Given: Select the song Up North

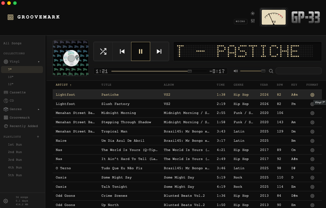Looking at the screenshot, I should (x=187, y=205).
